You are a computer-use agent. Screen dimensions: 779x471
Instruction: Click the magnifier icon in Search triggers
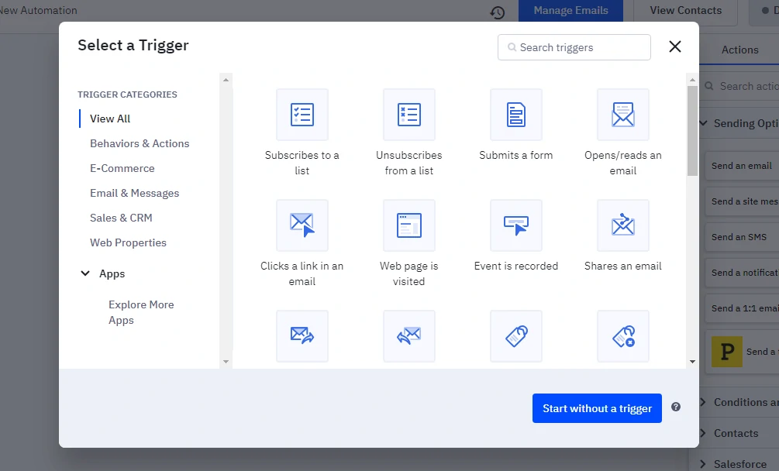point(512,47)
